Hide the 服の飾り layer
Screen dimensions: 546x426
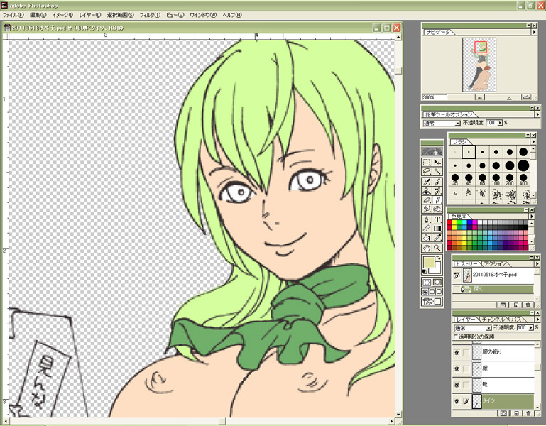click(x=457, y=352)
